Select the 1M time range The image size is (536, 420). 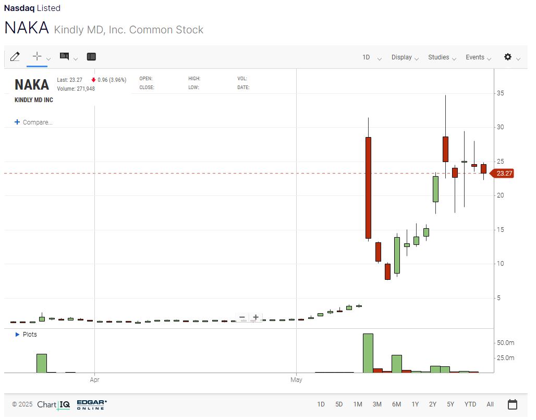pyautogui.click(x=357, y=404)
